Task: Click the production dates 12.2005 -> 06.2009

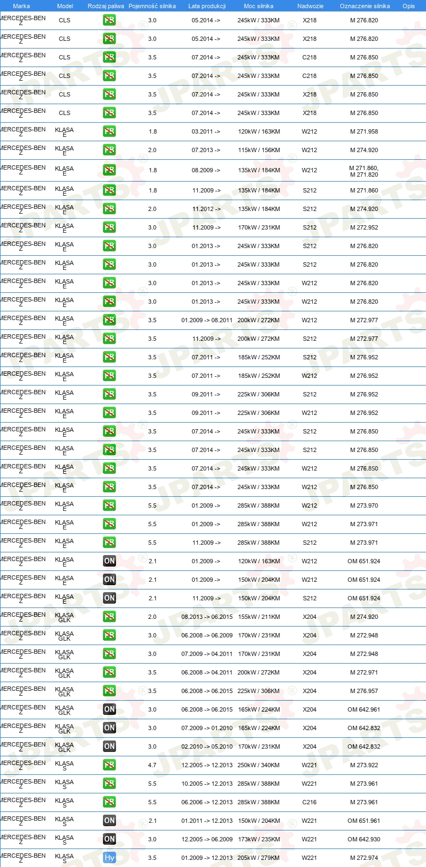Action: click(207, 839)
